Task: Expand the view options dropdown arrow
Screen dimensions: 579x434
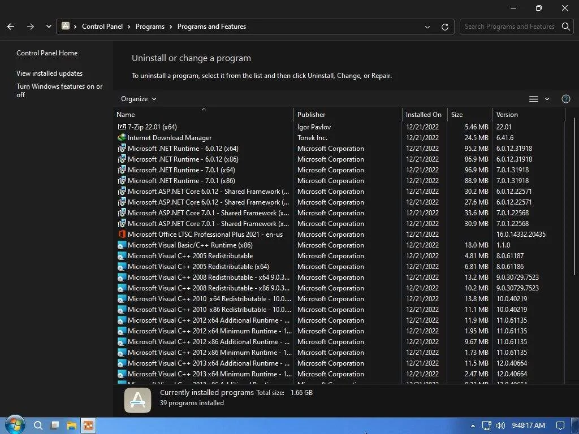Action: click(x=547, y=99)
